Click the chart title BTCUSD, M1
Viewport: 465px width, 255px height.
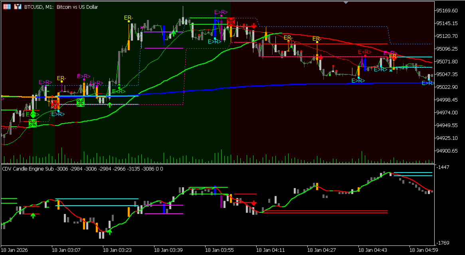tap(39, 7)
